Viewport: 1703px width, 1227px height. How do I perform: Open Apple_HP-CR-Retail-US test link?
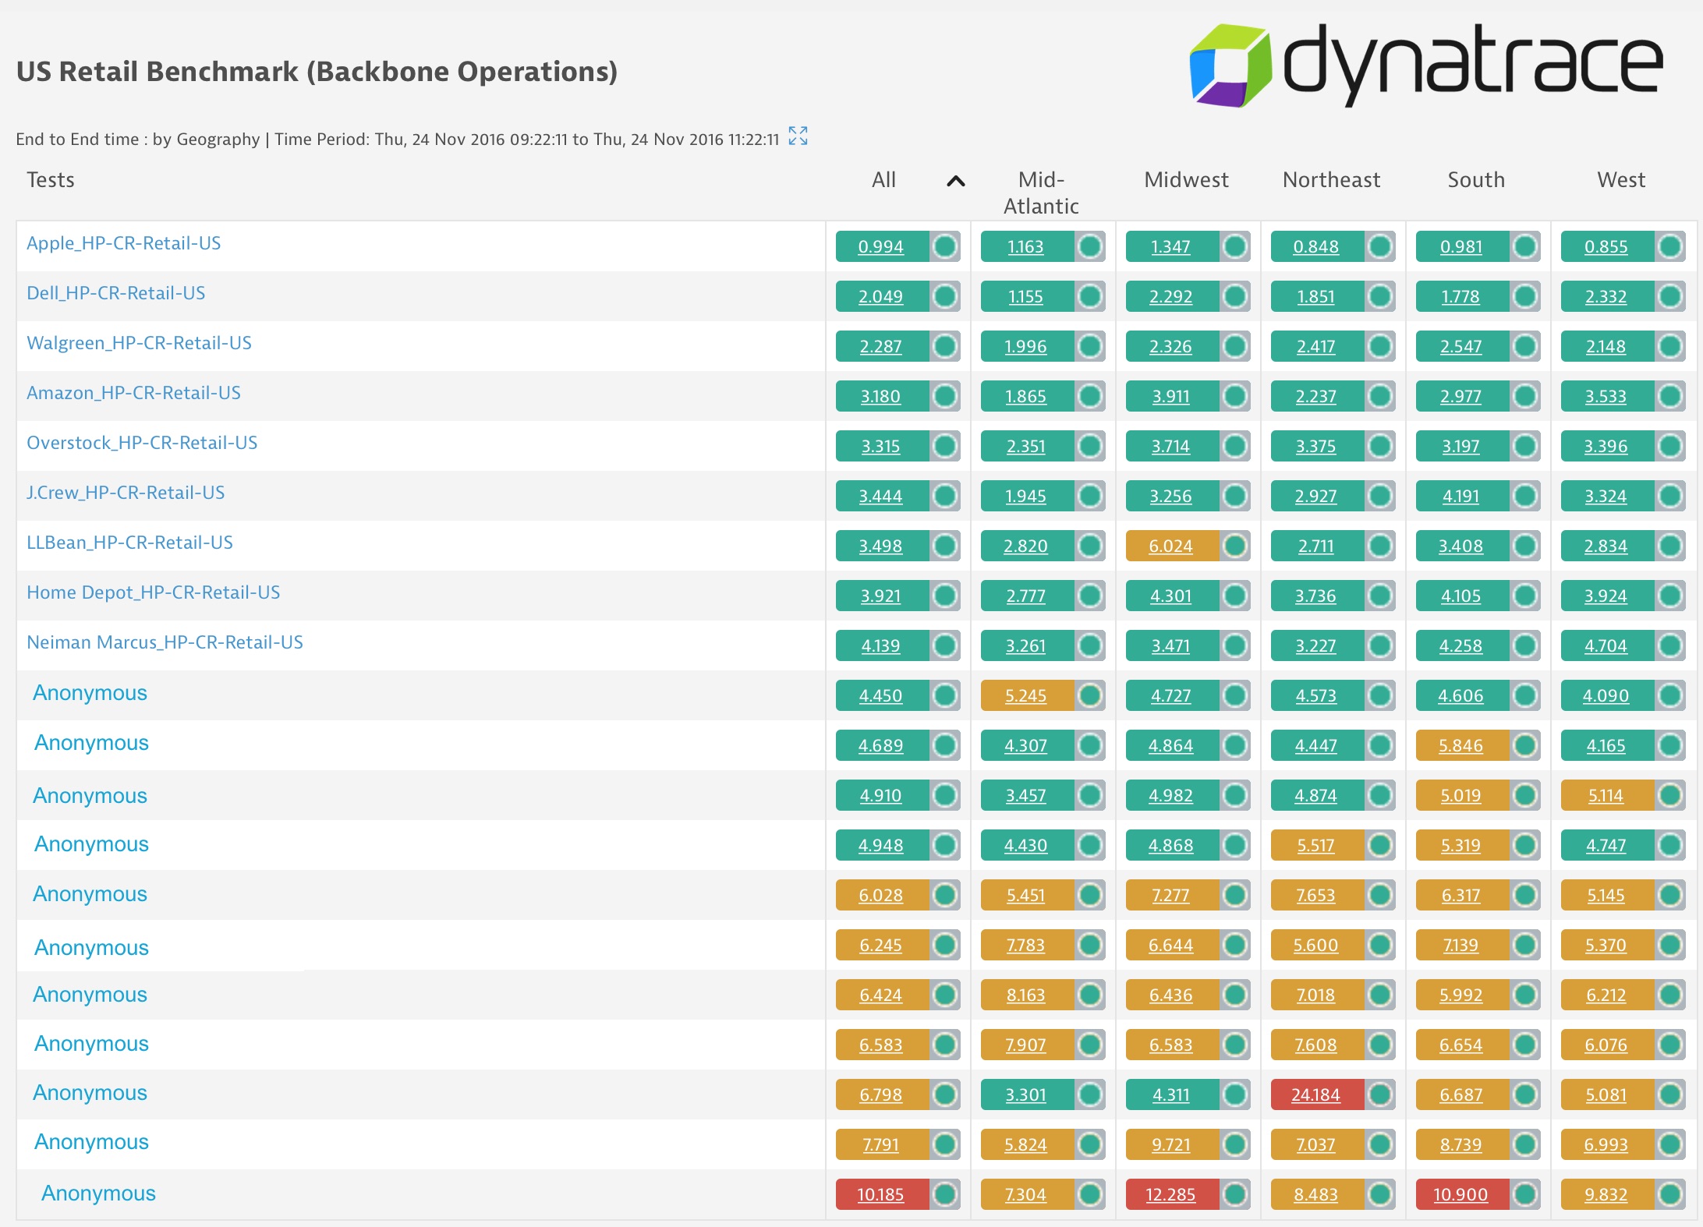pos(124,243)
